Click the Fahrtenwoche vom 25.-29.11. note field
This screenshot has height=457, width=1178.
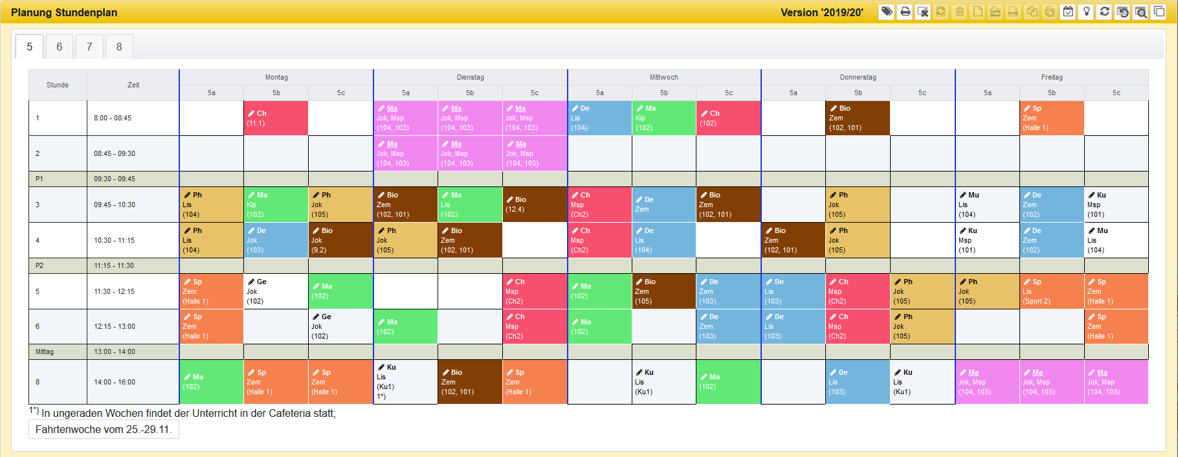tap(104, 429)
